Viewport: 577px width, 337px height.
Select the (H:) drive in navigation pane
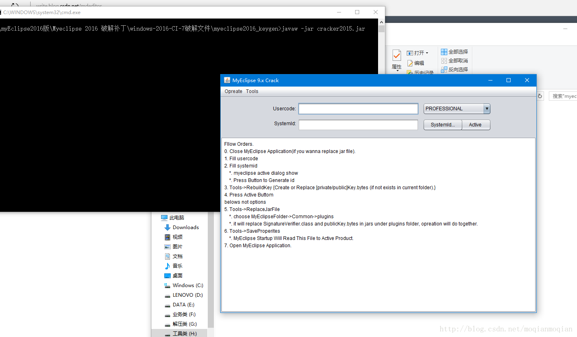184,334
